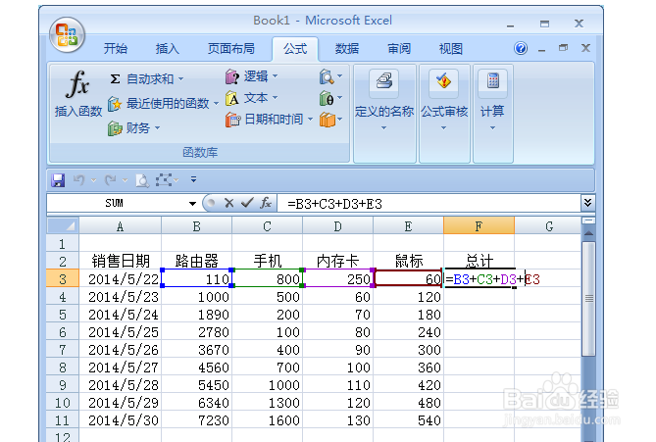Click the formula bar fx icon
Viewport: 656px width, 442px height.
(266, 203)
